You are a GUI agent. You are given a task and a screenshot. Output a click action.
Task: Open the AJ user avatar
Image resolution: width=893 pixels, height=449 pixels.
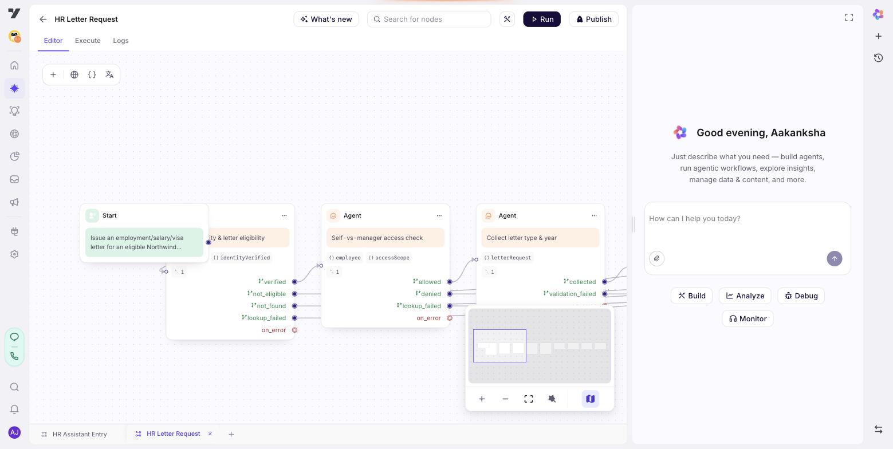tap(14, 432)
